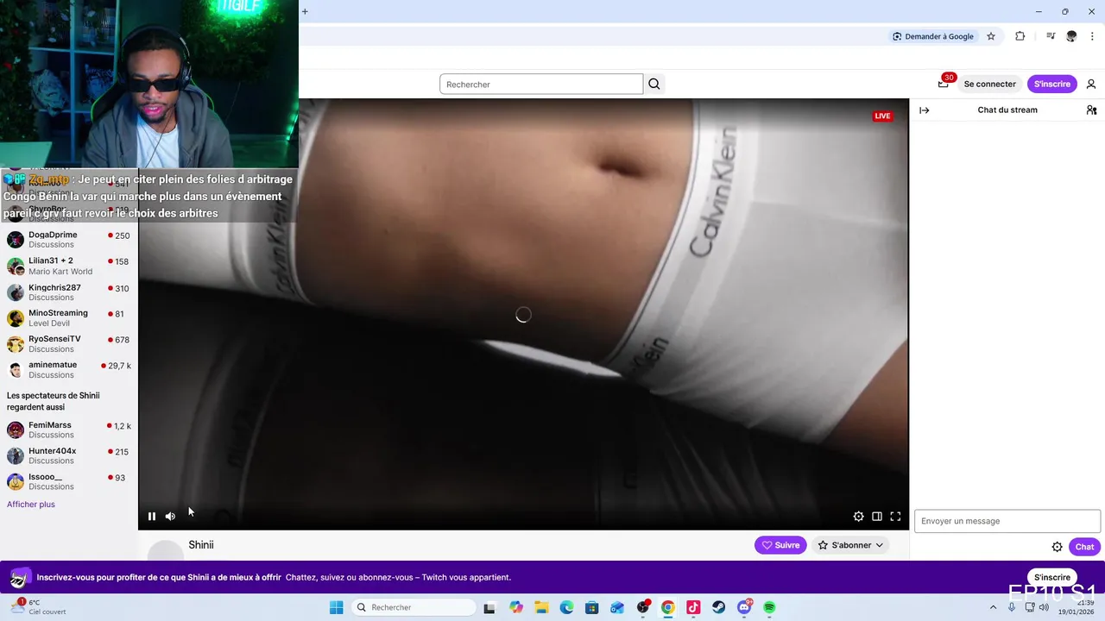
Task: Launch Copilot from the taskbar
Action: (x=516, y=607)
